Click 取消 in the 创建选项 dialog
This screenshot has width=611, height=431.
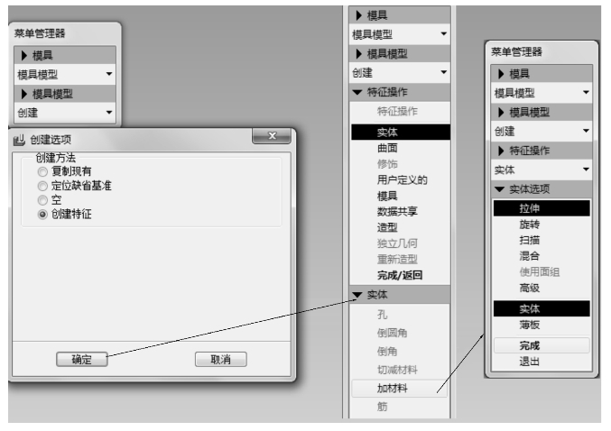pos(220,360)
